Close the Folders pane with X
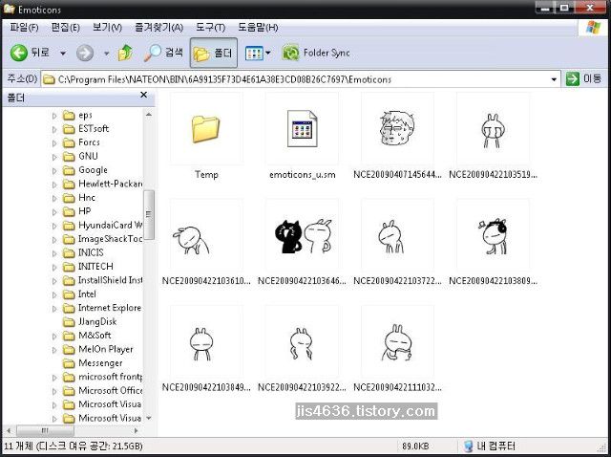 (144, 95)
